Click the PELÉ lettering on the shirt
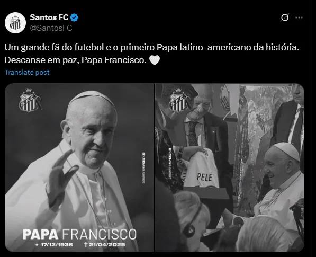 [x=204, y=177]
